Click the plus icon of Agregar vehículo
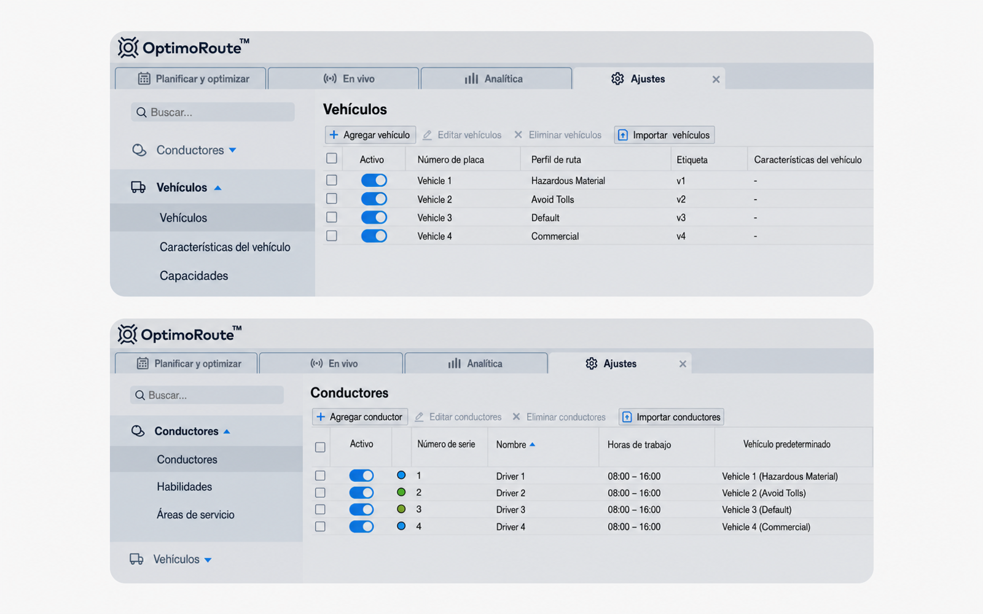 pyautogui.click(x=334, y=134)
